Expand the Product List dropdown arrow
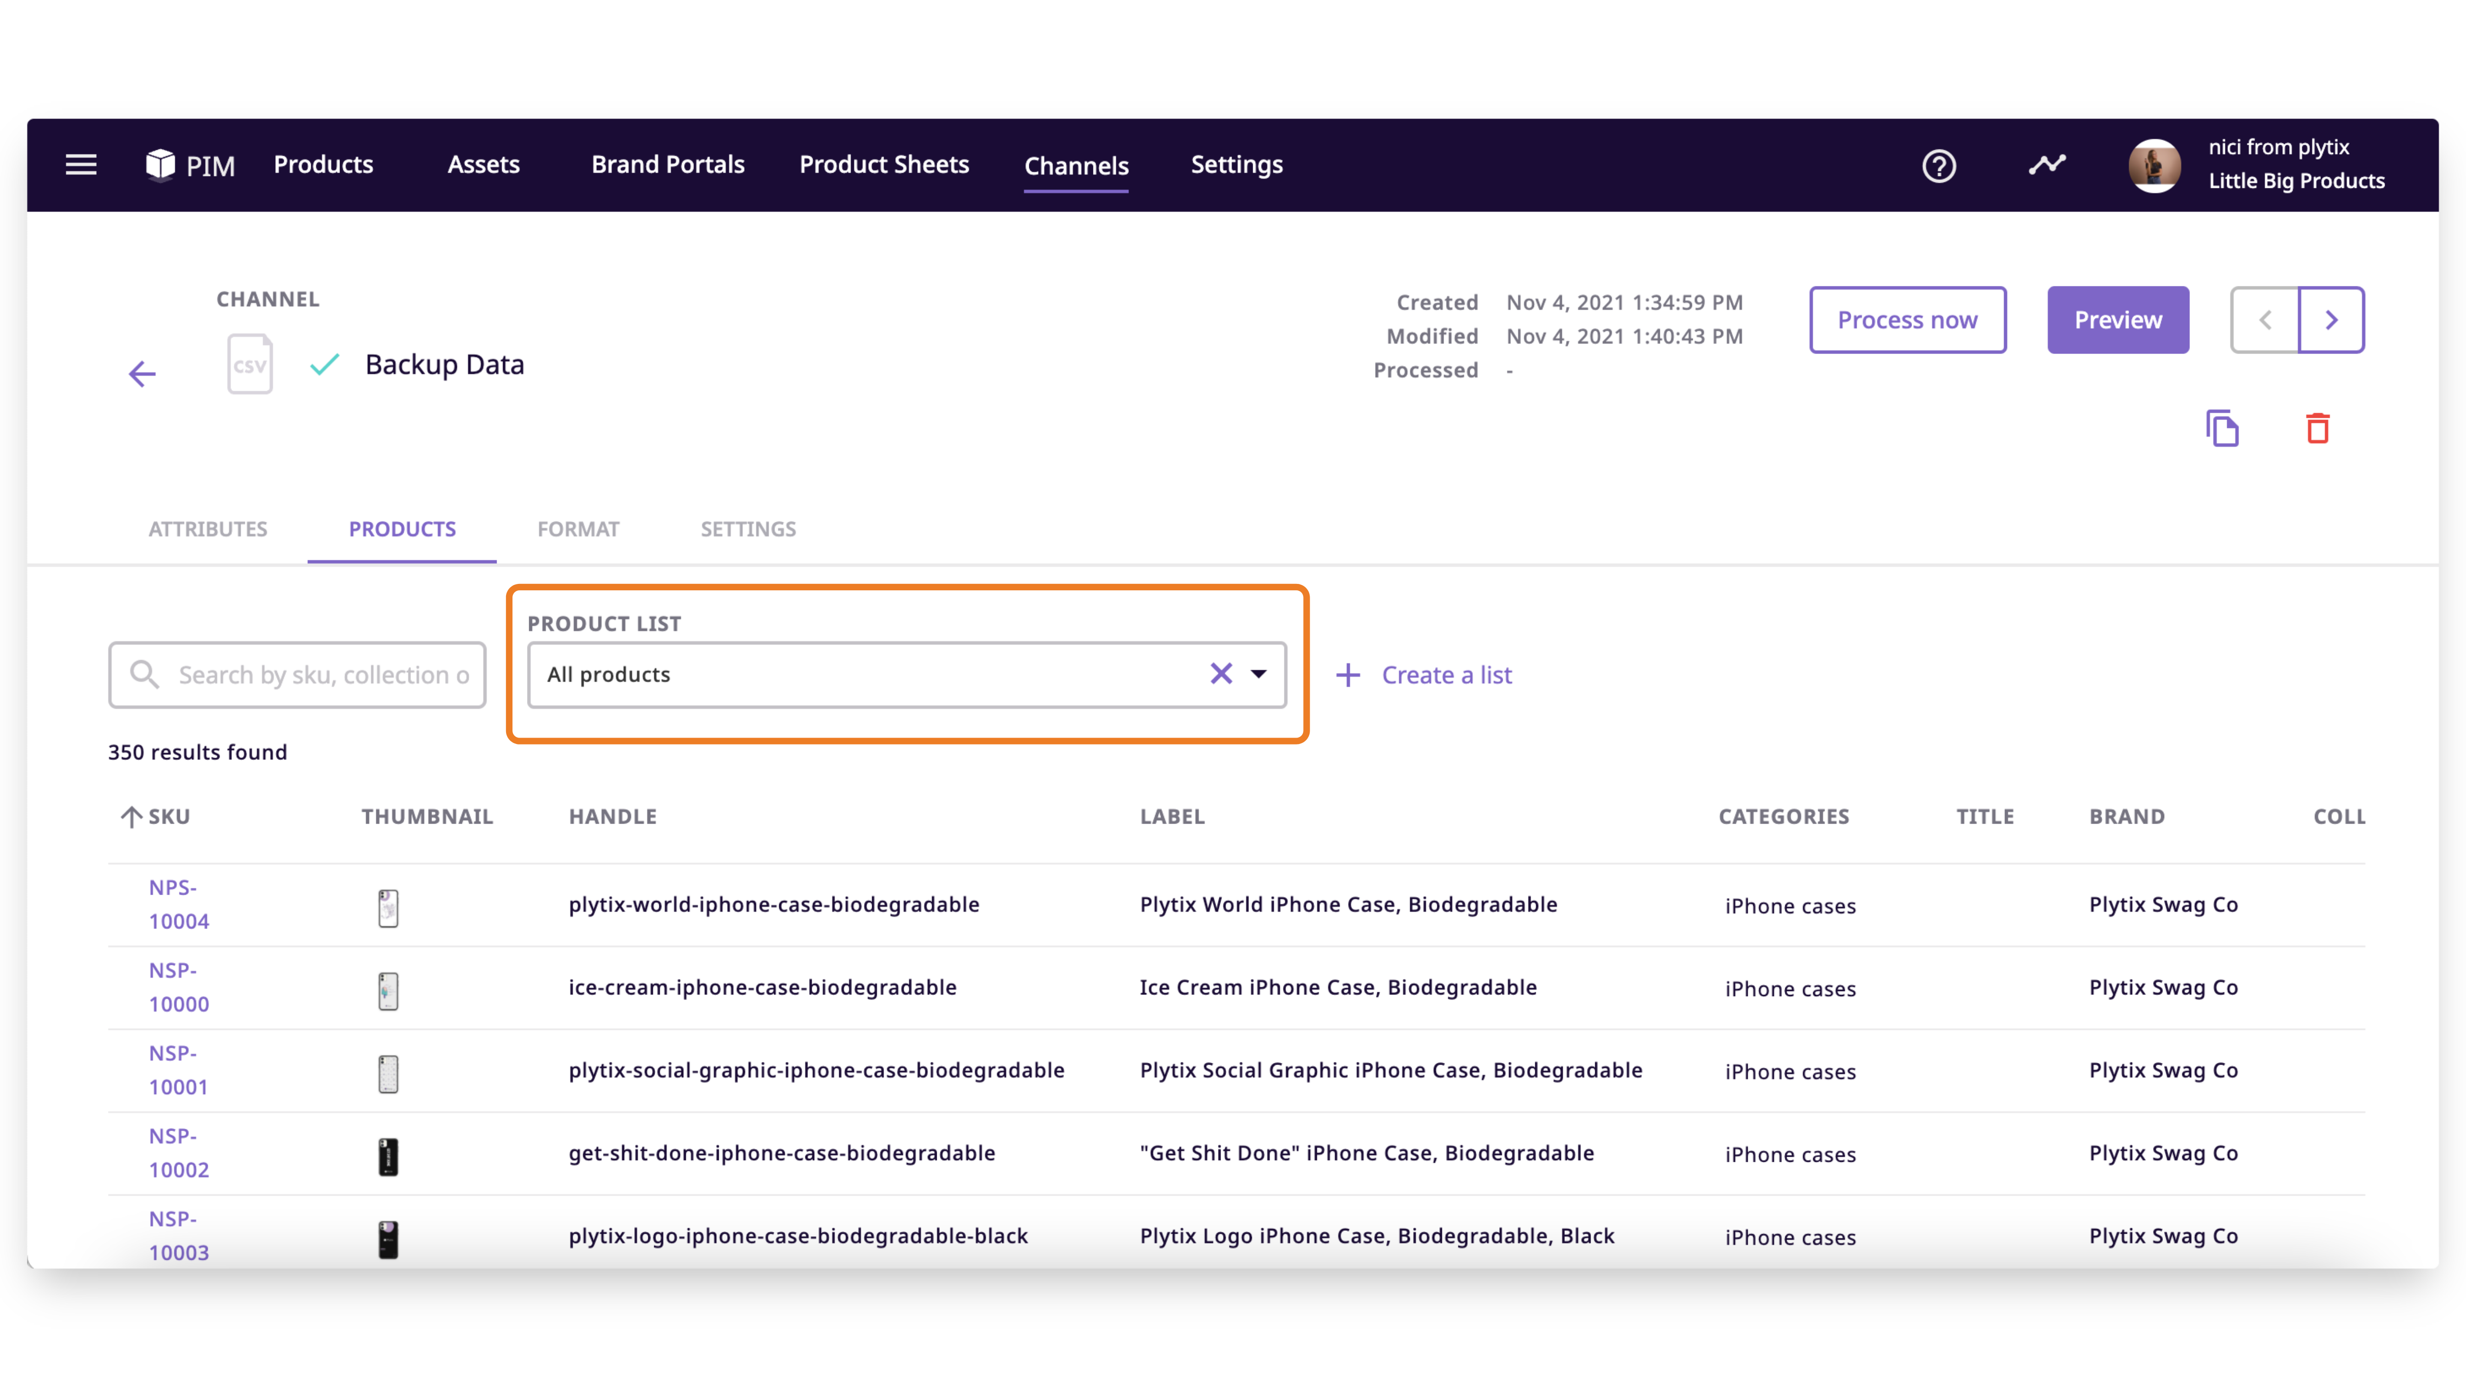The image size is (2466, 1387). (1259, 674)
